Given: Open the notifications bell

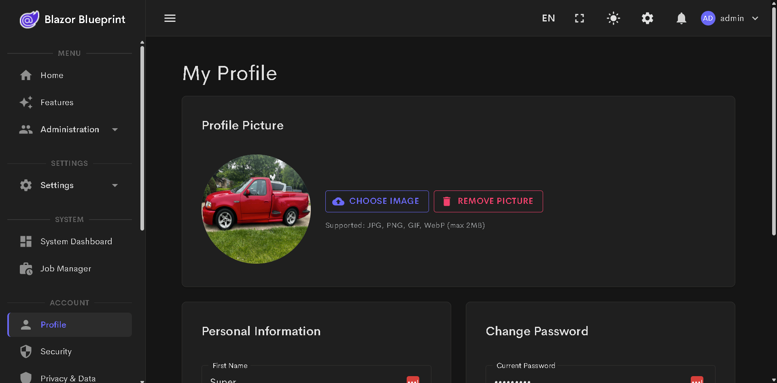Looking at the screenshot, I should 681,18.
